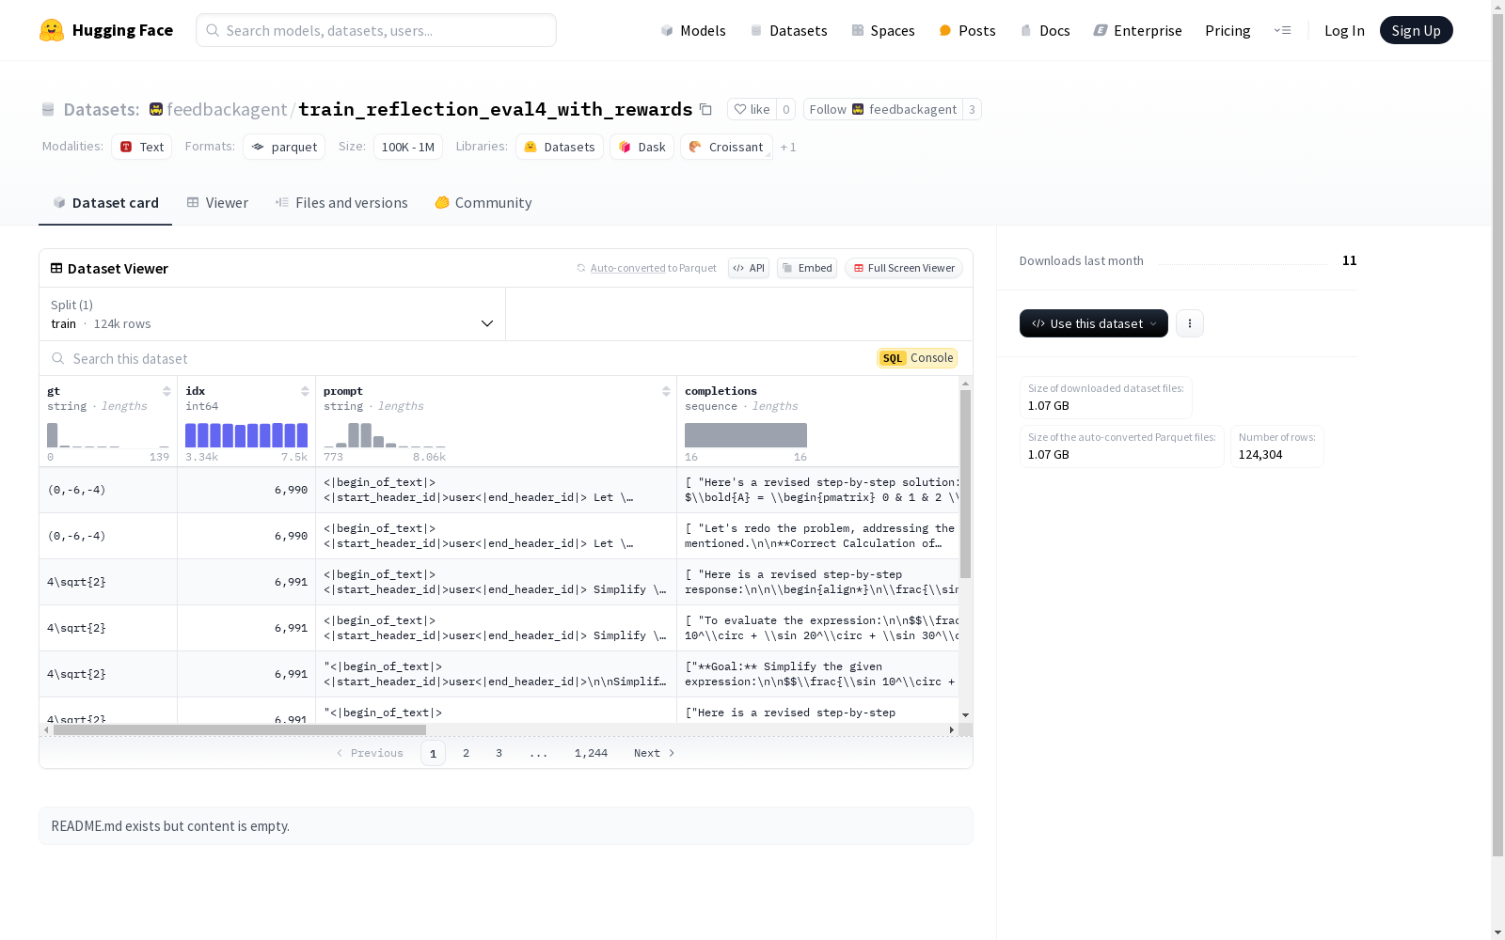Select the Dataset card tab

(x=105, y=202)
